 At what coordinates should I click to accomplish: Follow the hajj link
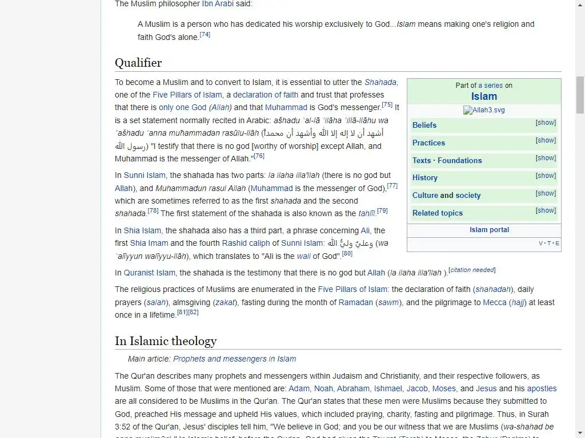tap(518, 303)
